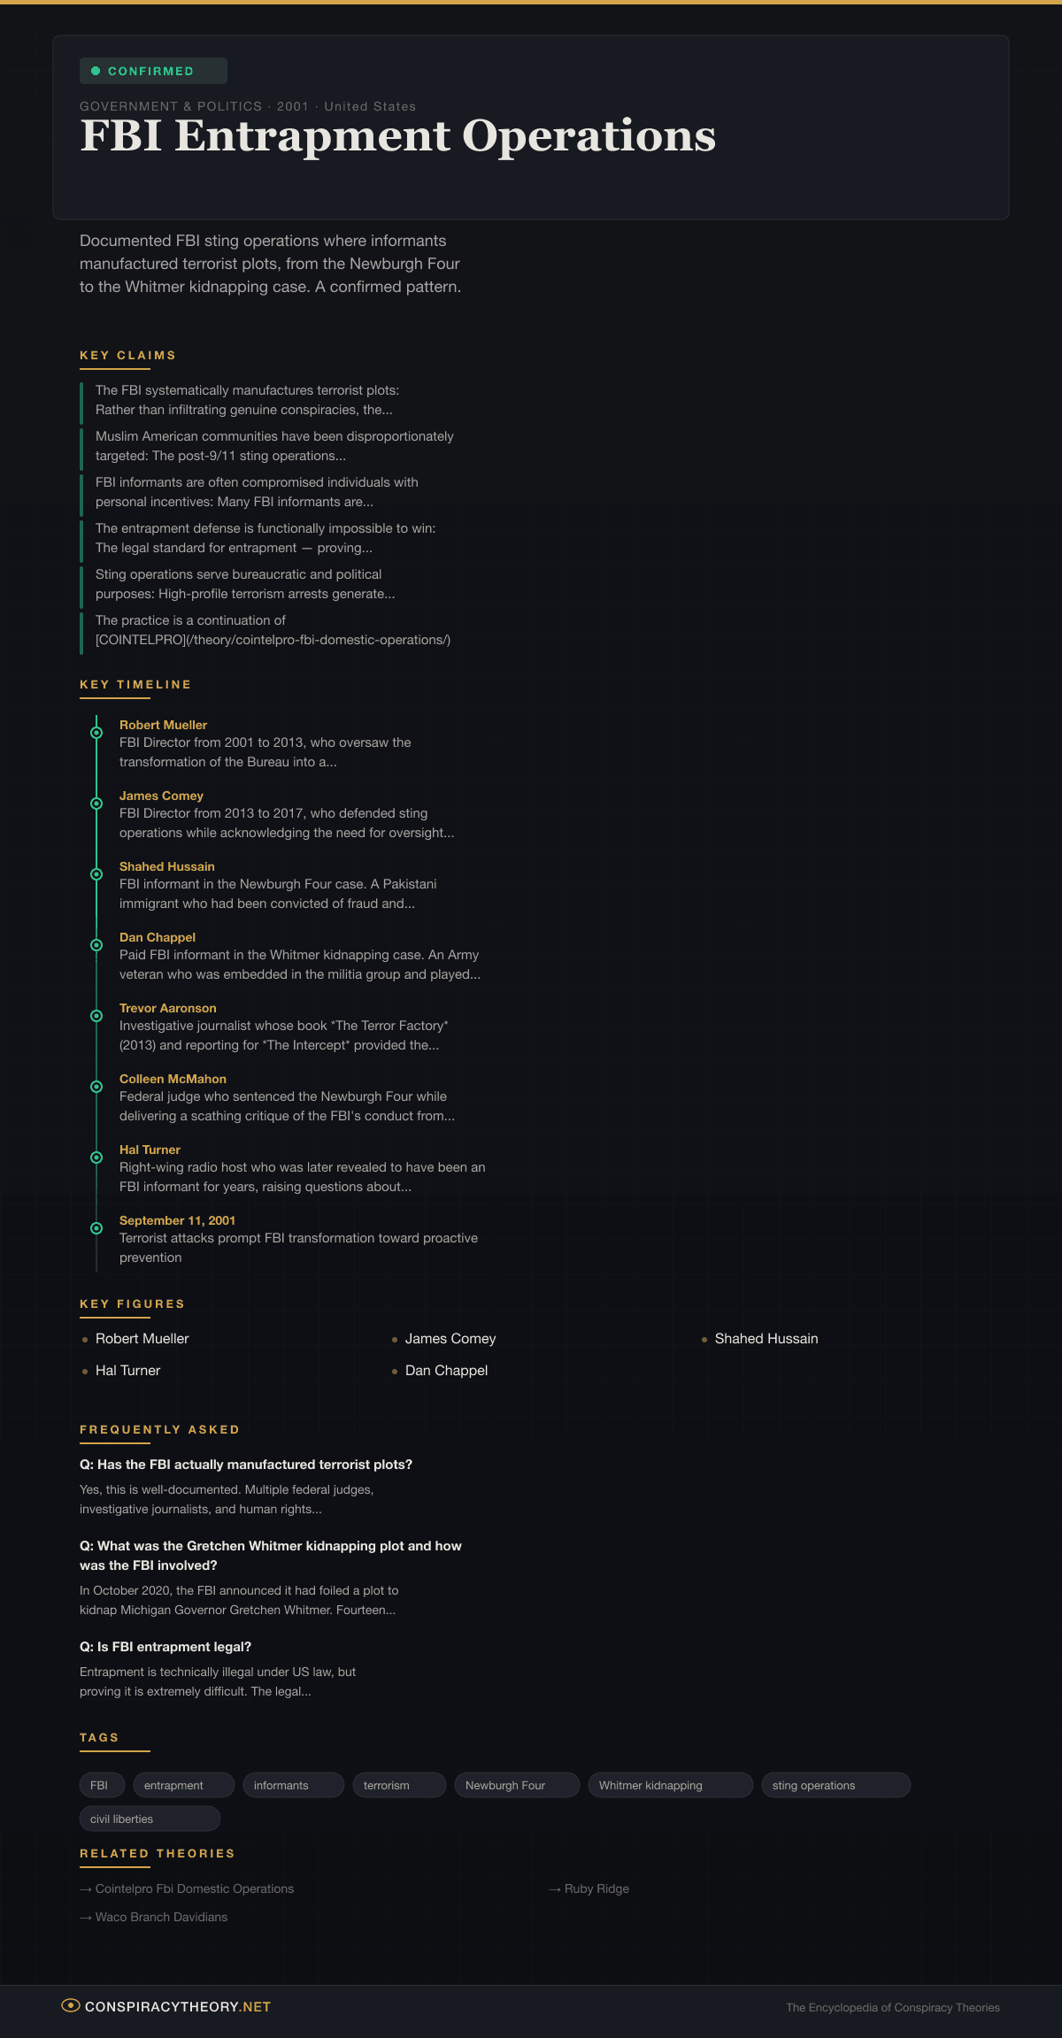Expand the Gretchen Whitmer kidnapping plot question
The width and height of the screenshot is (1062, 2038).
click(270, 1556)
